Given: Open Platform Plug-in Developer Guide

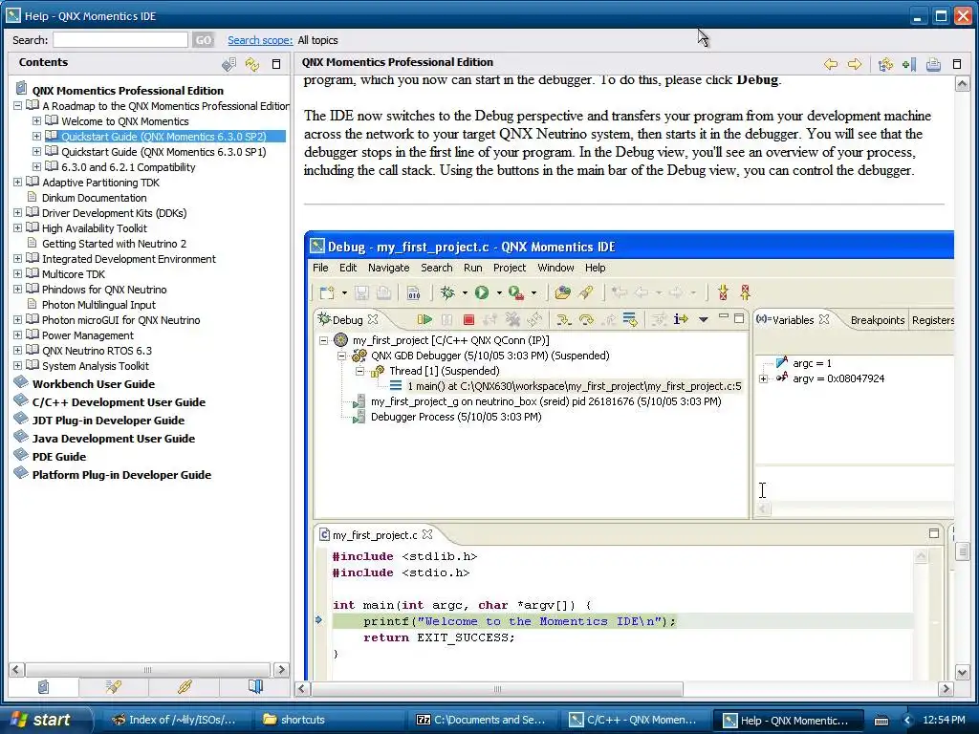Looking at the screenshot, I should click(x=121, y=474).
